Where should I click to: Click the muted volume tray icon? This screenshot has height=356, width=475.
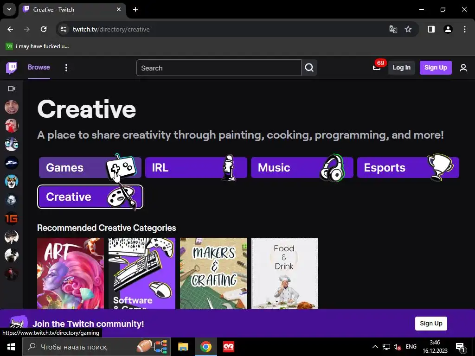(x=397, y=347)
